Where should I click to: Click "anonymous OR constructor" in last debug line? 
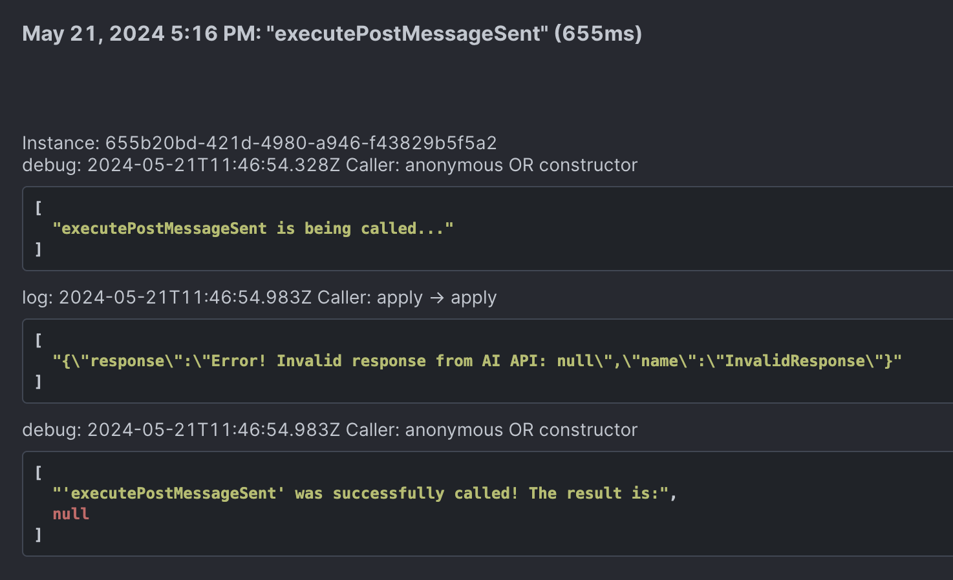pos(521,430)
